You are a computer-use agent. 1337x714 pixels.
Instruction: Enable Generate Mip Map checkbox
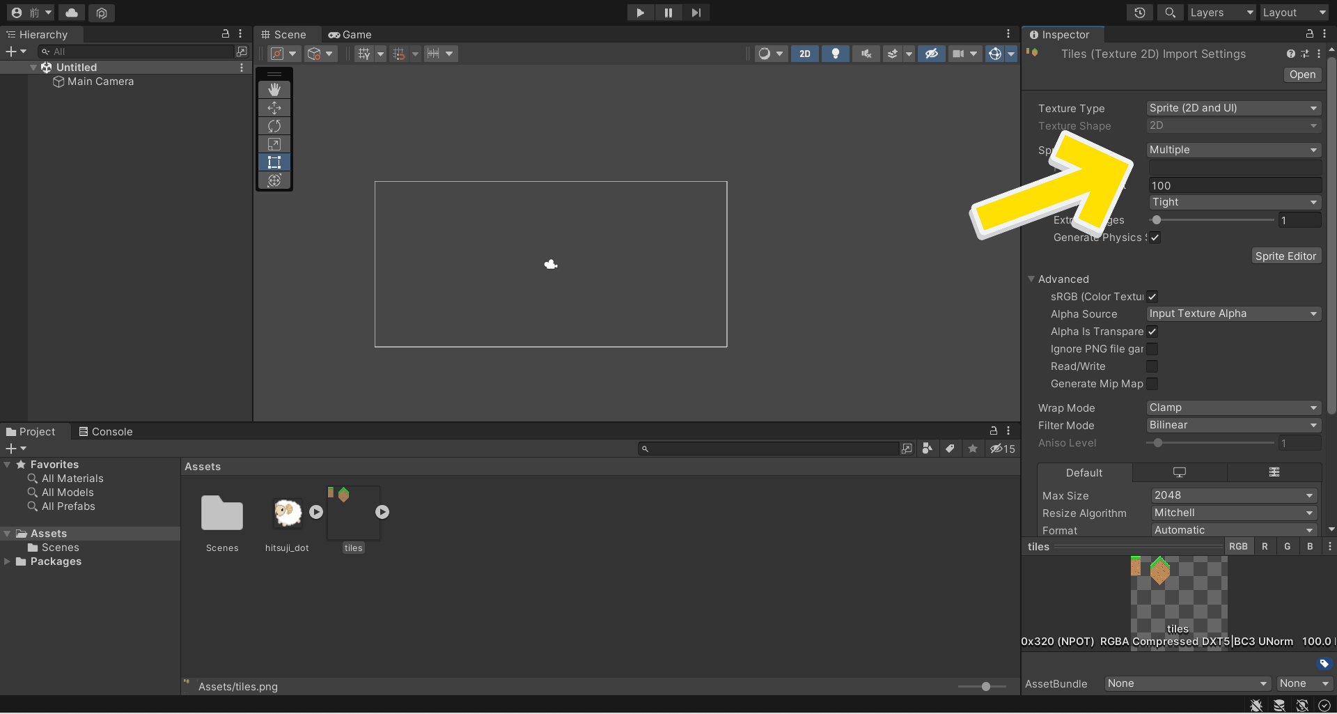pyautogui.click(x=1152, y=384)
